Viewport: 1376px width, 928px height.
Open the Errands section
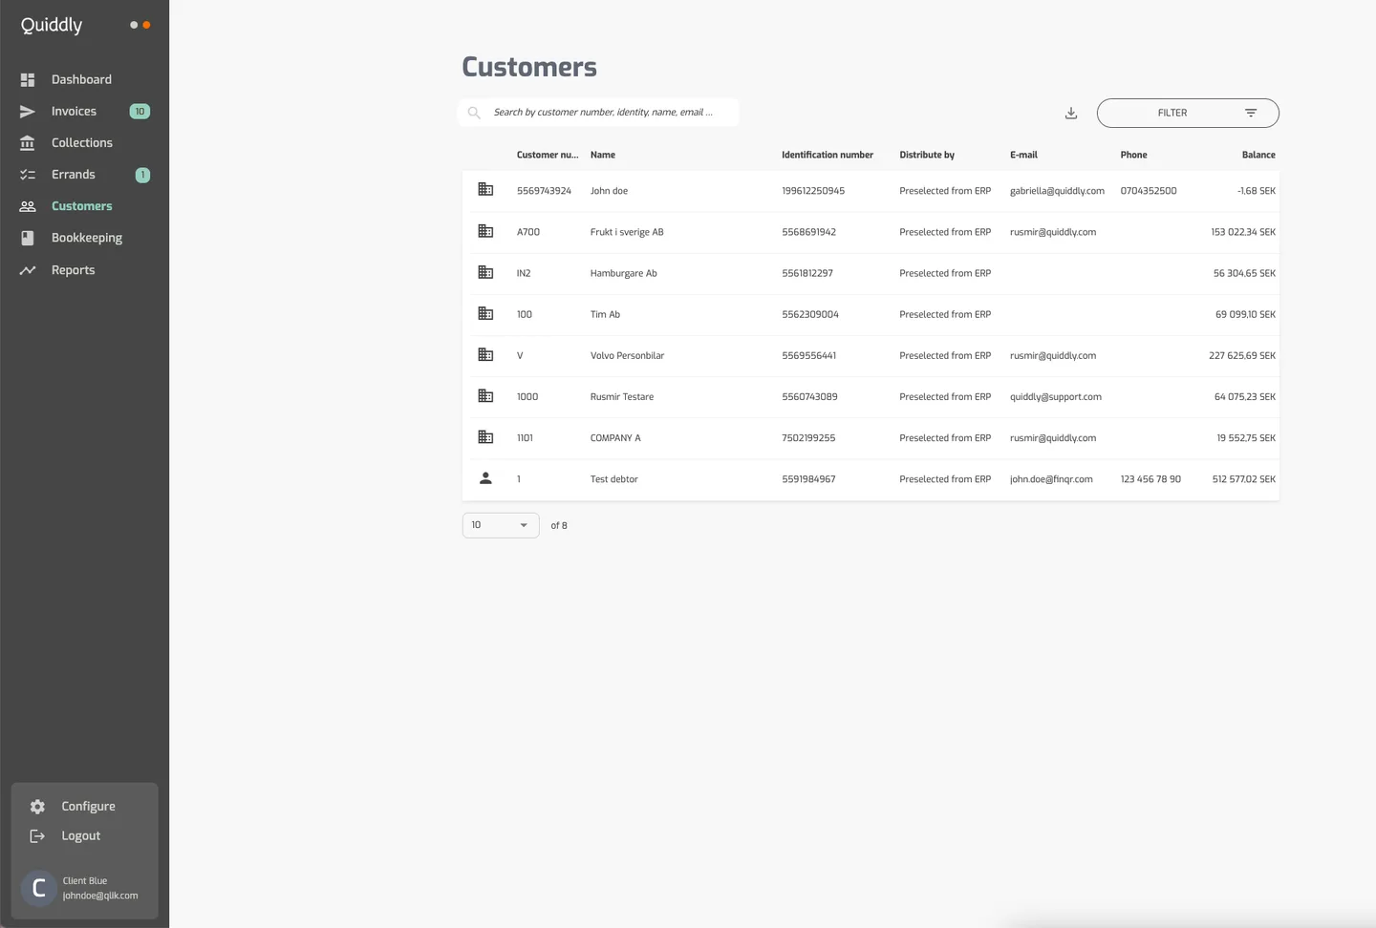(74, 175)
